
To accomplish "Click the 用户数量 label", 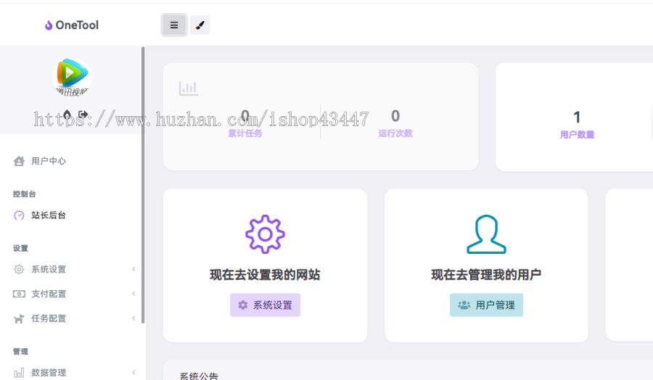I will coord(578,135).
